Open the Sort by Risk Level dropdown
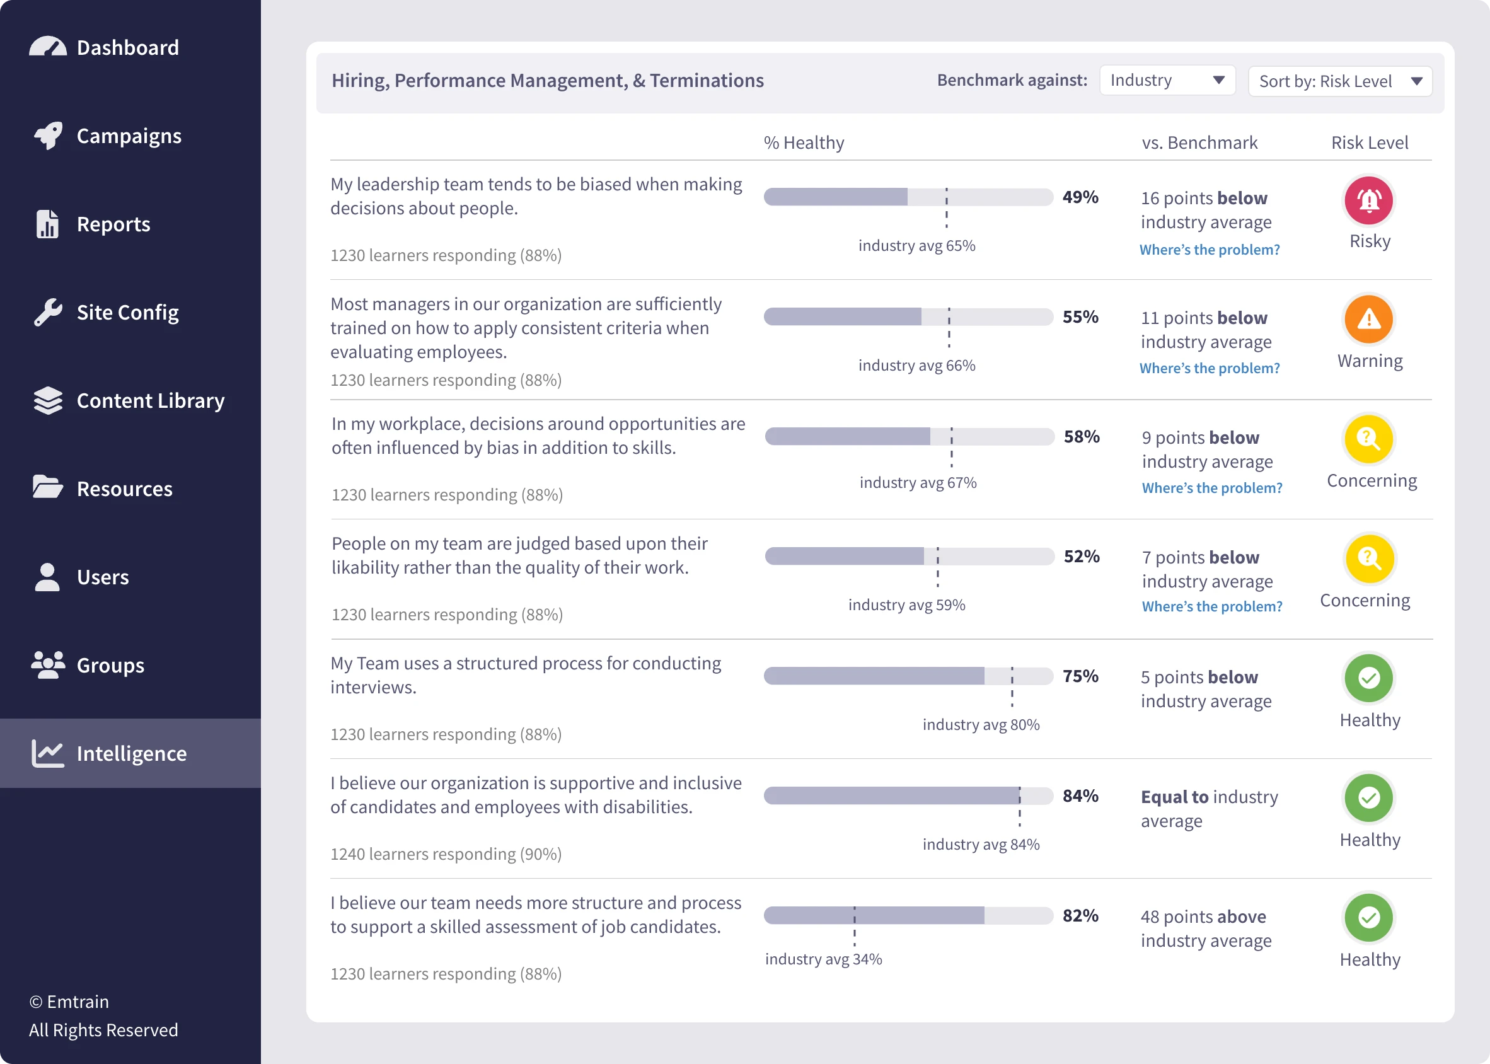Screen dimensions: 1490x1064 [1339, 81]
